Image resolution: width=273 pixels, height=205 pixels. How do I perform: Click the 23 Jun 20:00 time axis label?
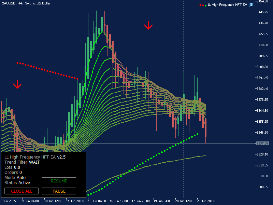206,201
